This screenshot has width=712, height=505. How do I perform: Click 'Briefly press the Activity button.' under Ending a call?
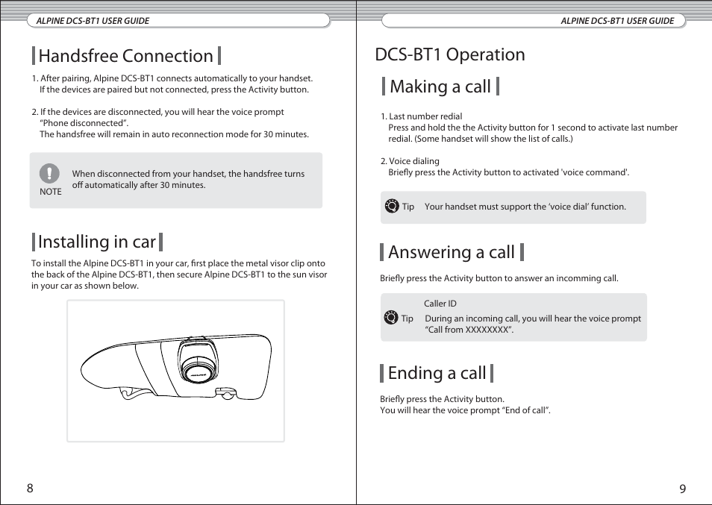click(443, 399)
